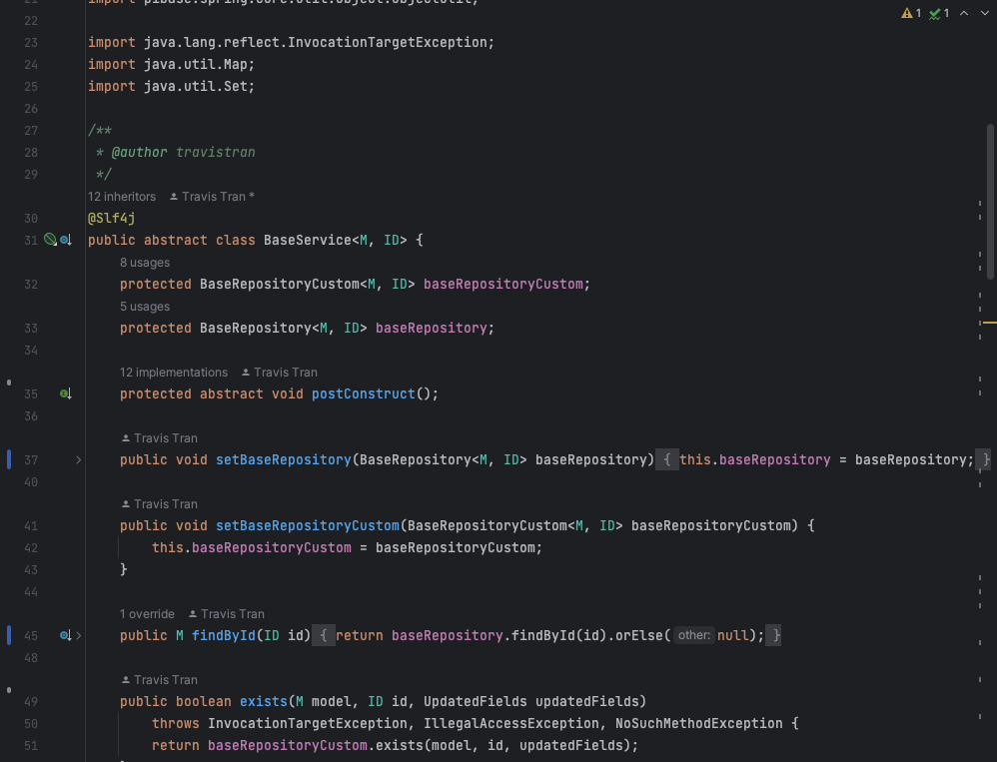This screenshot has height=762, width=997.
Task: Show the 12 inheritors of BaseService
Action: click(x=122, y=197)
